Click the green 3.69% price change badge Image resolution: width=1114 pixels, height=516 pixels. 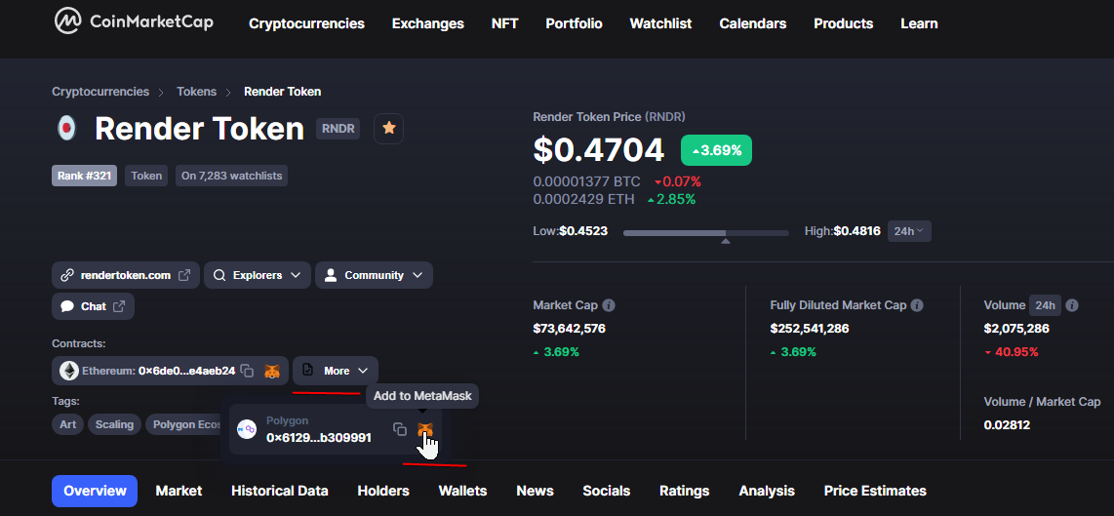[x=716, y=150]
